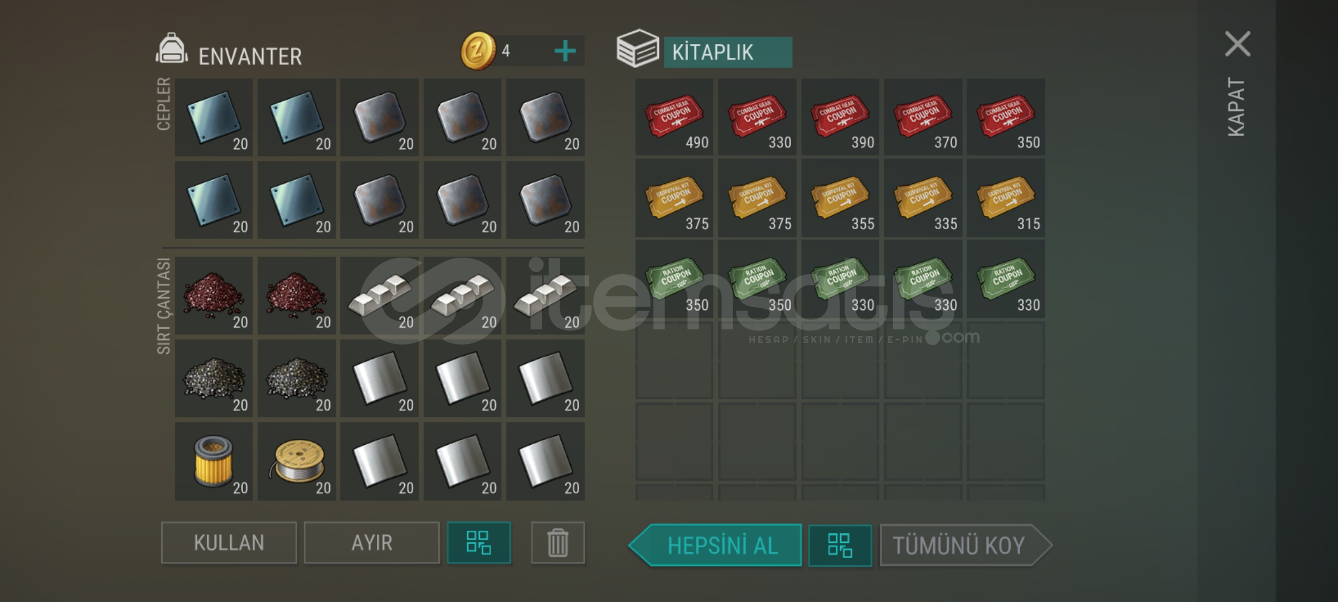The height and width of the screenshot is (602, 1338).
Task: Select the Survival Kit coupon stack of 315
Action: tap(1006, 197)
